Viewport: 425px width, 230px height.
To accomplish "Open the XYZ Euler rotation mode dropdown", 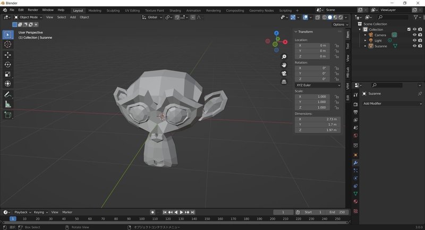I will click(x=318, y=85).
